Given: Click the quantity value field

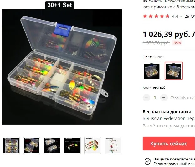Looking at the screenshot, I should (155, 98).
